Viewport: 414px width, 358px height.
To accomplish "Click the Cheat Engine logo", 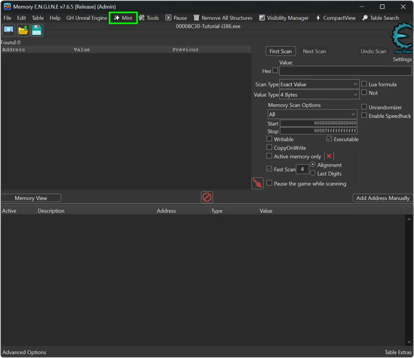I will 403,38.
